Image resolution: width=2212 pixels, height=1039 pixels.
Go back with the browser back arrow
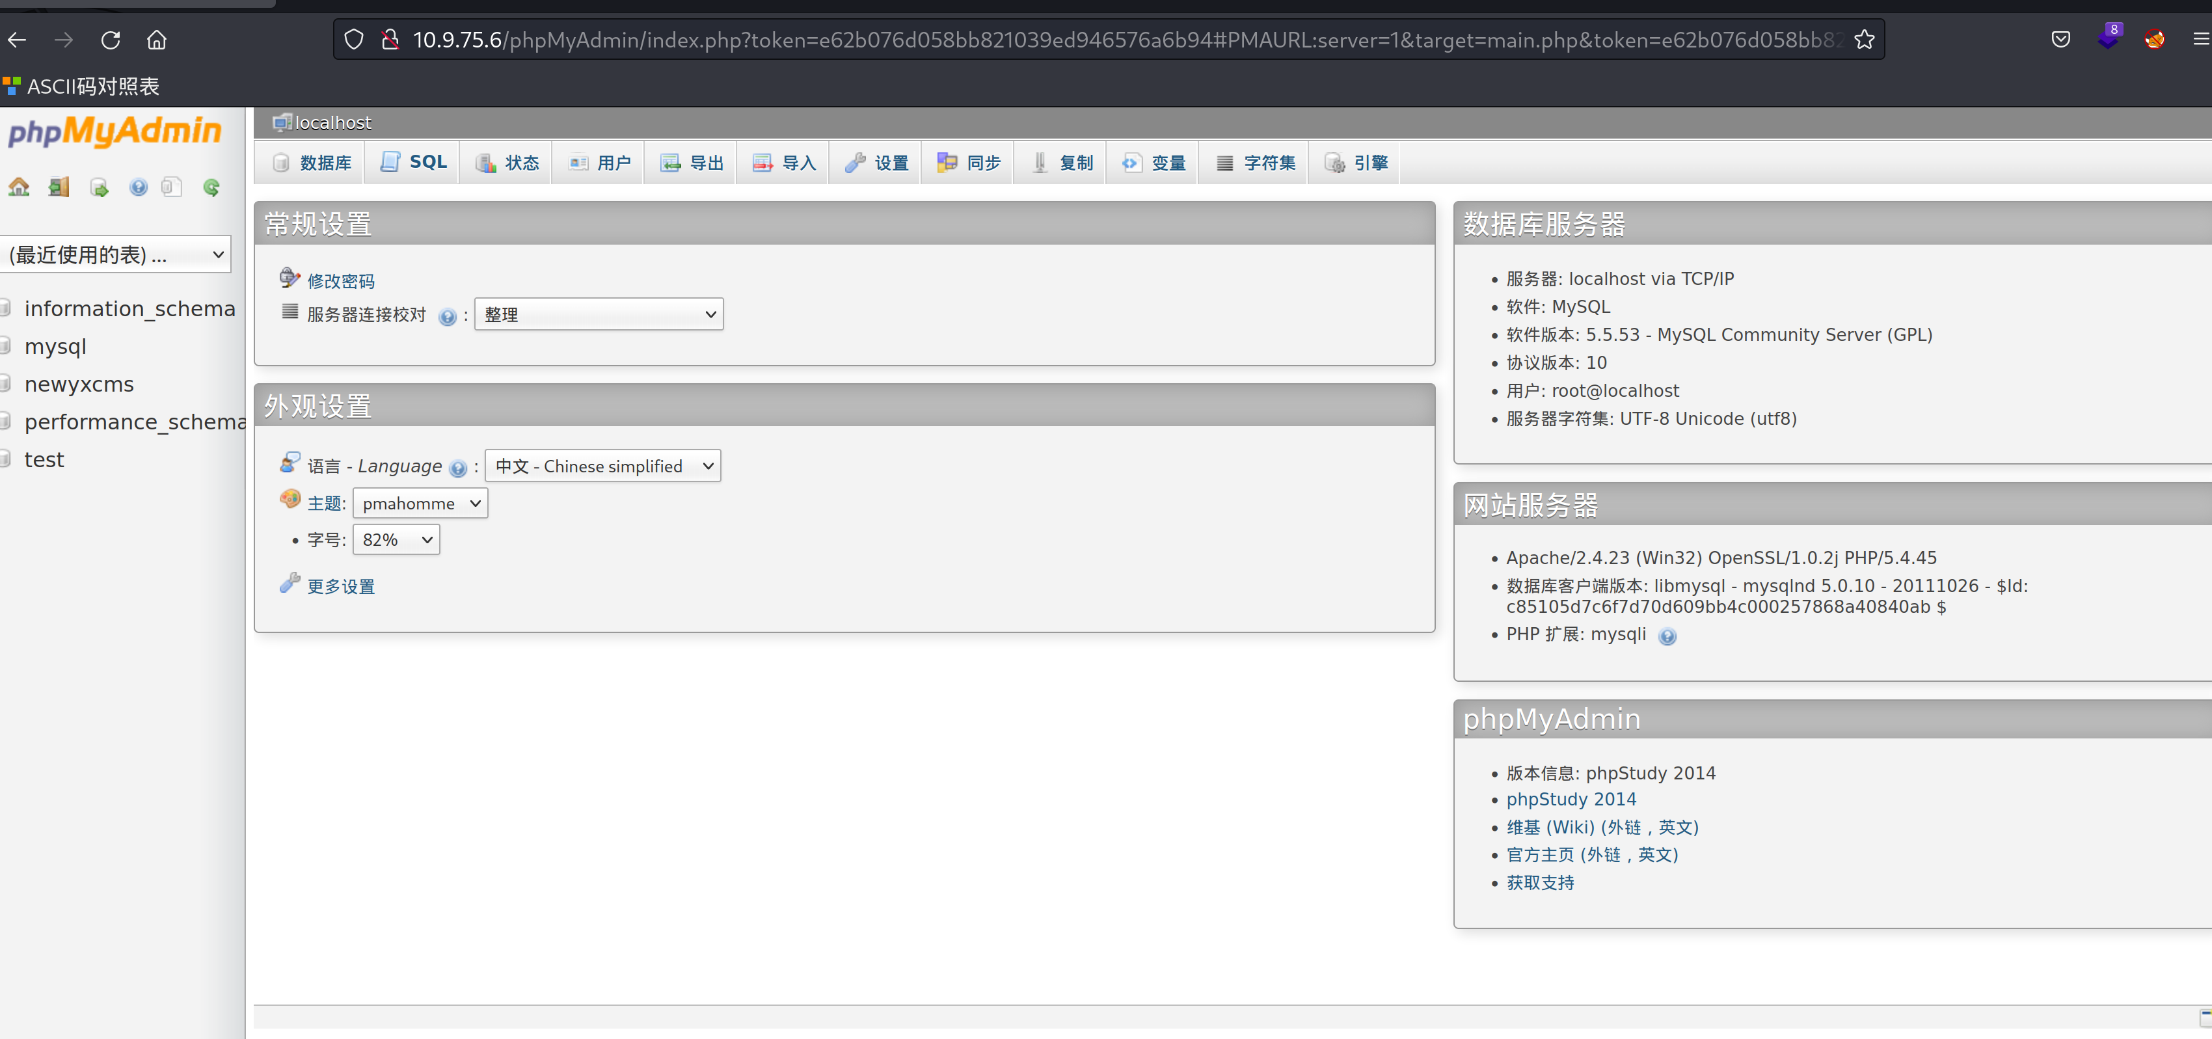pos(17,40)
